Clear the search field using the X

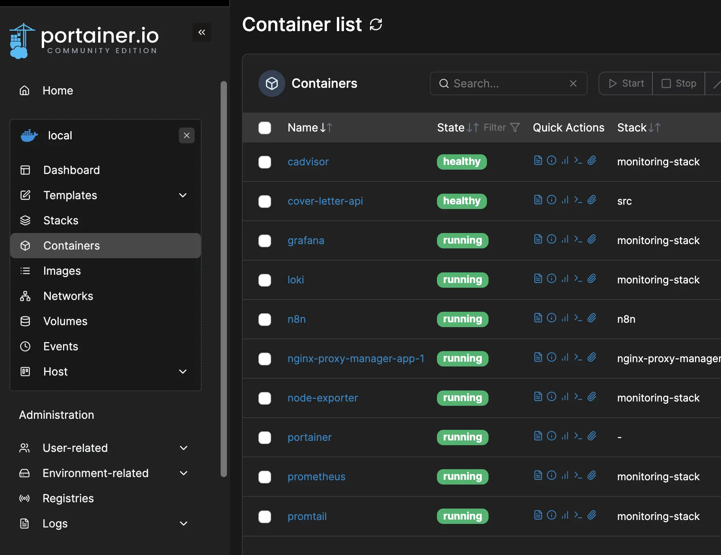[573, 83]
